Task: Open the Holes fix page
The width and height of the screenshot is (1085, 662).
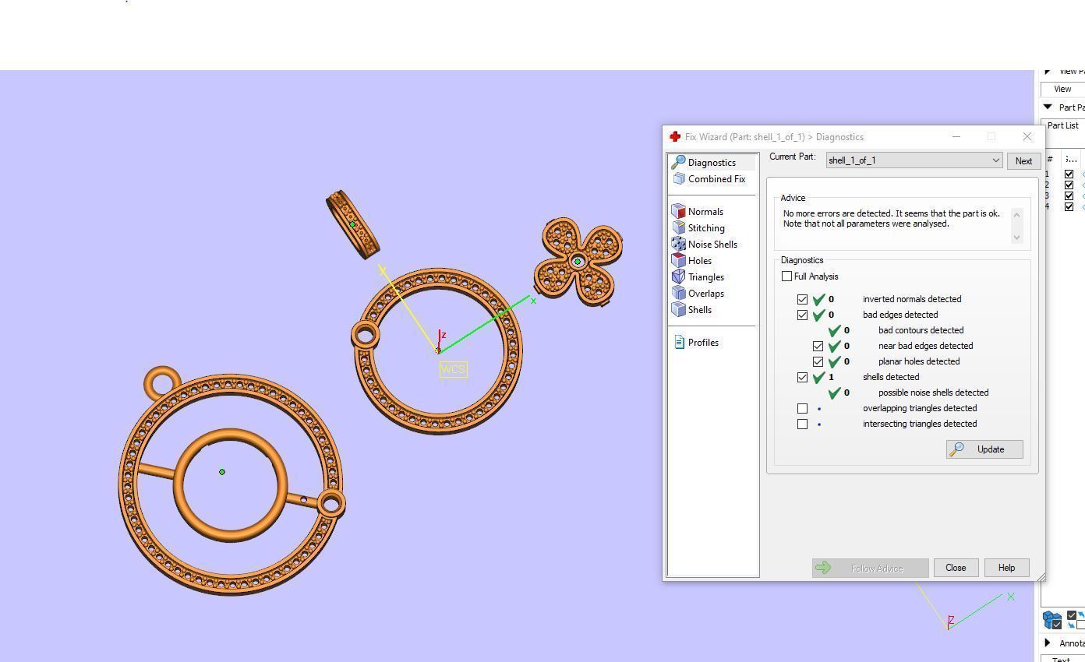Action: tap(700, 261)
